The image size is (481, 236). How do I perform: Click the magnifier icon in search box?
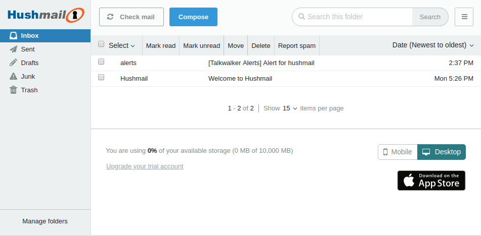click(x=301, y=17)
